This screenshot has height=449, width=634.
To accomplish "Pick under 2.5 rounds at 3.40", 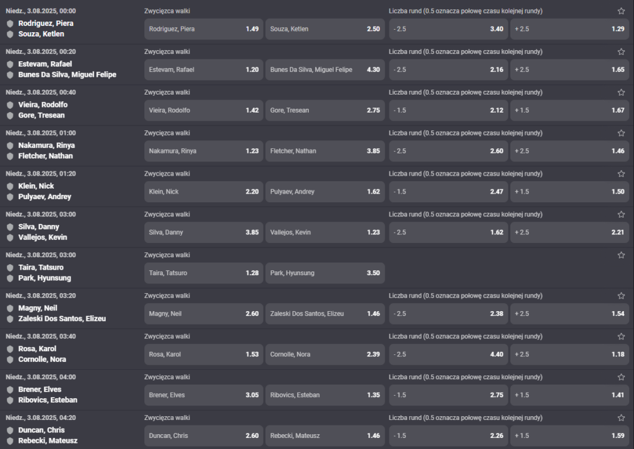I will pyautogui.click(x=448, y=29).
